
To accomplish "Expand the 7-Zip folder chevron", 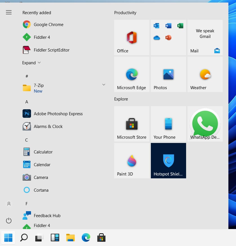I will (103, 85).
